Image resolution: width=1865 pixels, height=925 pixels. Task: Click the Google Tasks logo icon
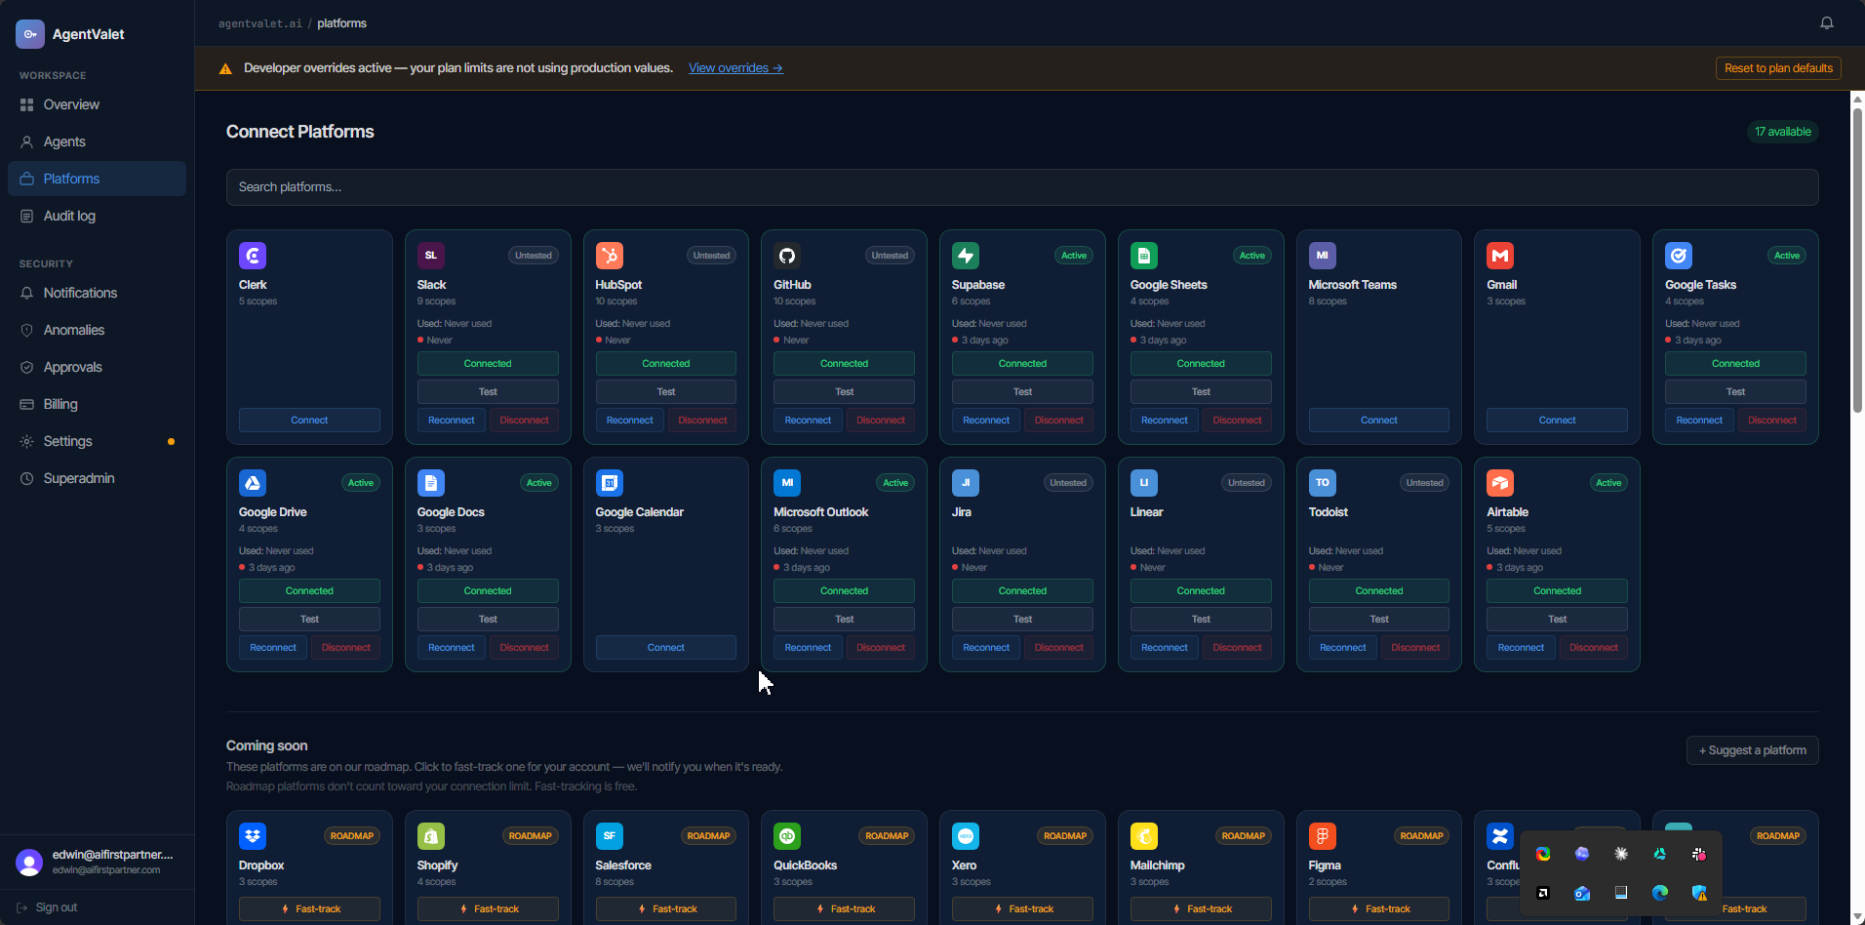click(x=1679, y=256)
